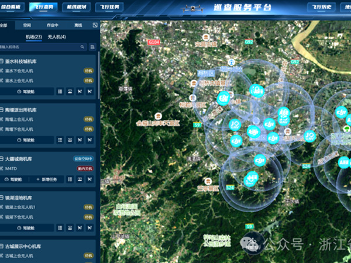Select the 机场(23) sub-tab
Screen dimensions: 351x263
tap(33, 37)
